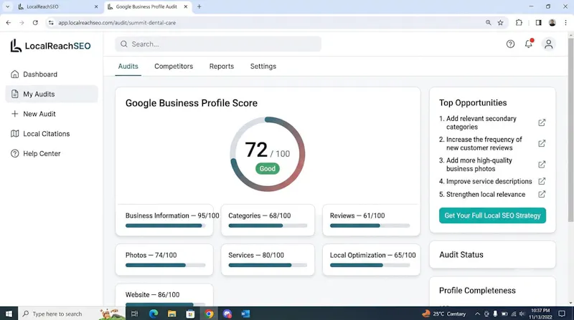574x320 pixels.
Task: Click 'Add relevant secondary categories' opportunity text
Action: click(x=481, y=122)
